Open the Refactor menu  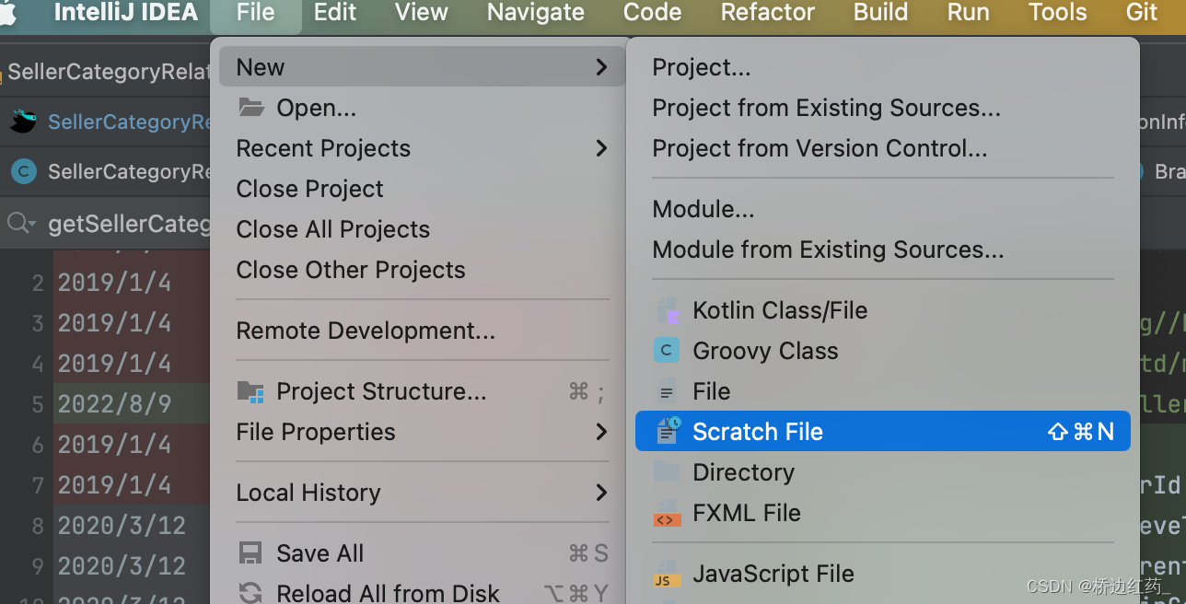pos(768,13)
